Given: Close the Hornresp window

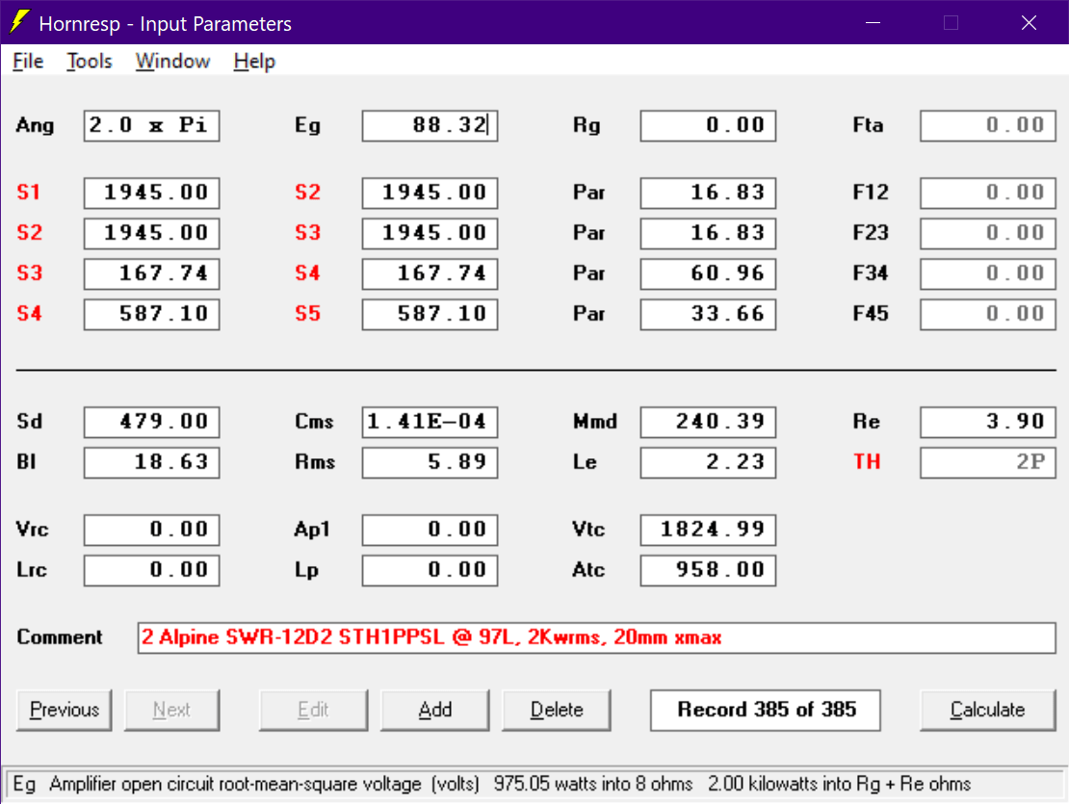Looking at the screenshot, I should click(1029, 22).
